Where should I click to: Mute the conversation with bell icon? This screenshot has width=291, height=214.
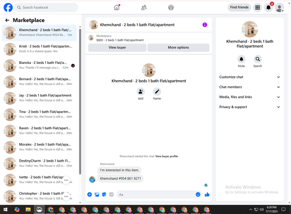[x=242, y=59]
